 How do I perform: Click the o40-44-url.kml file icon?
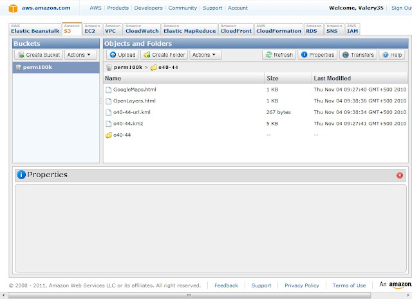coord(109,113)
